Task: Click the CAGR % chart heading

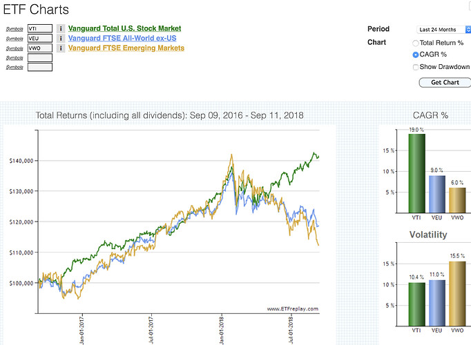Action: coord(430,115)
